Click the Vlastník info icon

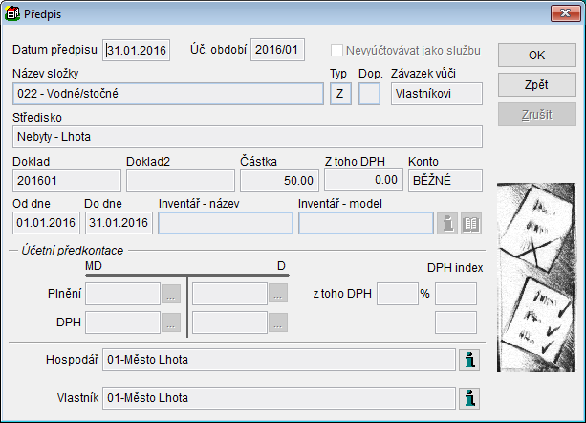pyautogui.click(x=469, y=397)
